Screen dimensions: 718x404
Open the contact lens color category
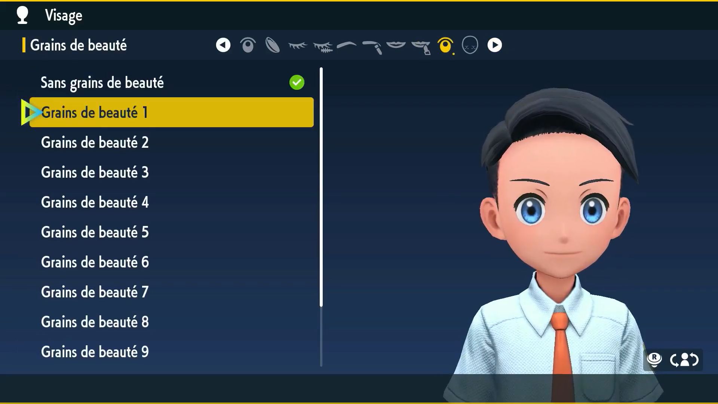click(273, 45)
